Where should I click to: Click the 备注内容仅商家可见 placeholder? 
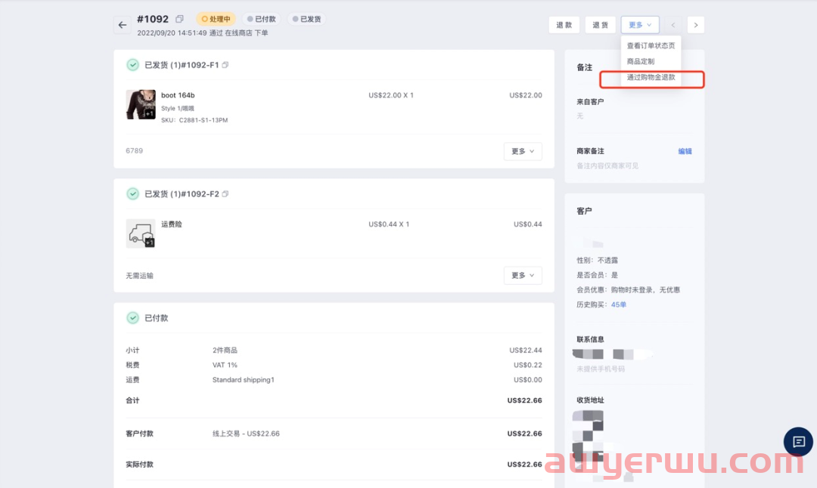point(607,166)
